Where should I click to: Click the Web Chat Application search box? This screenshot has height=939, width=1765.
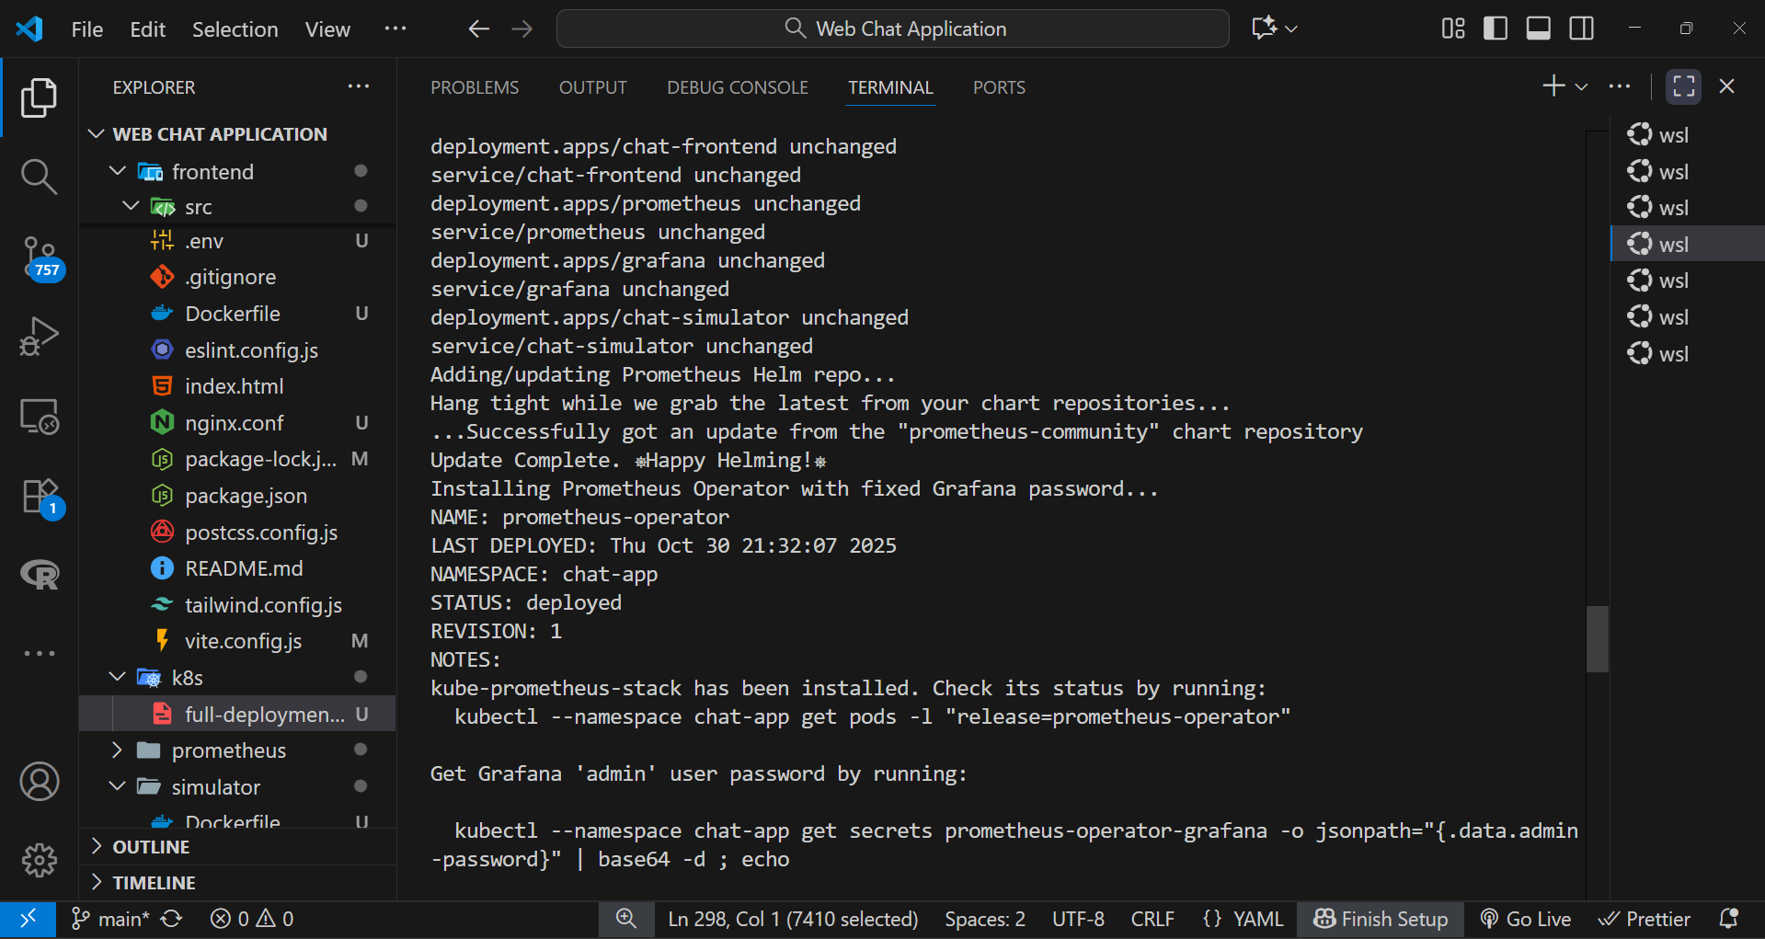pos(893,29)
